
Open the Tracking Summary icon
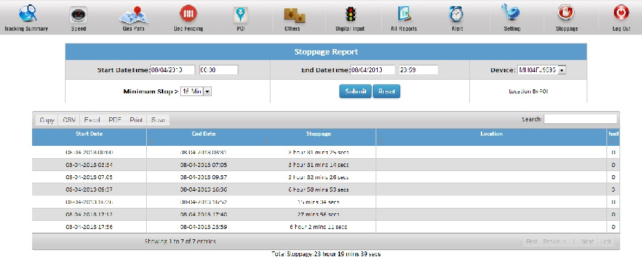[x=27, y=13]
